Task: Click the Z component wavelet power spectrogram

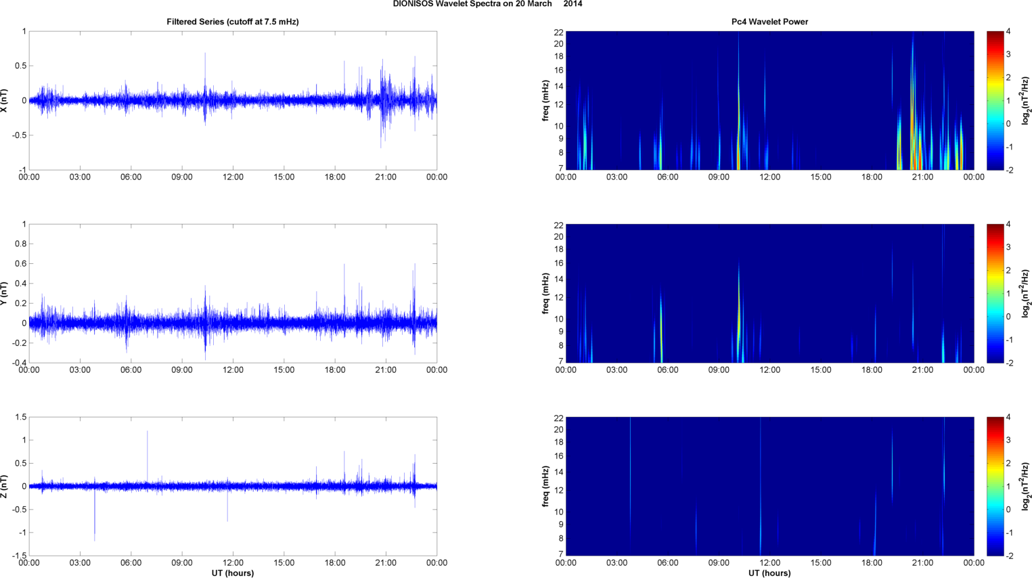Action: pos(769,487)
